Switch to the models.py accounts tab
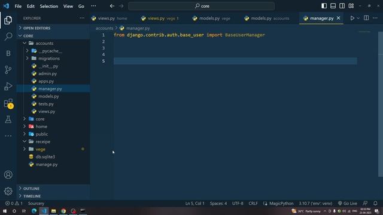Viewport: 383px width, 215px height. (x=268, y=19)
